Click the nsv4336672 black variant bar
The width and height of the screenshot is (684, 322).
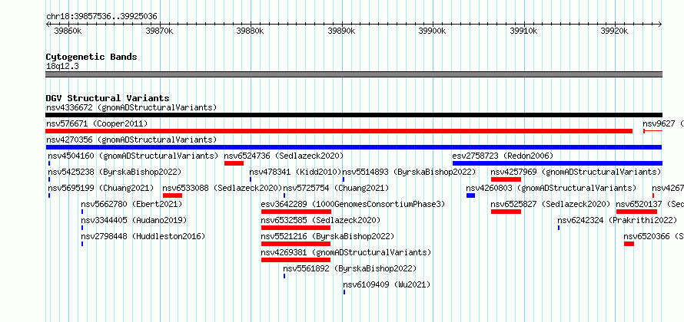(354, 115)
